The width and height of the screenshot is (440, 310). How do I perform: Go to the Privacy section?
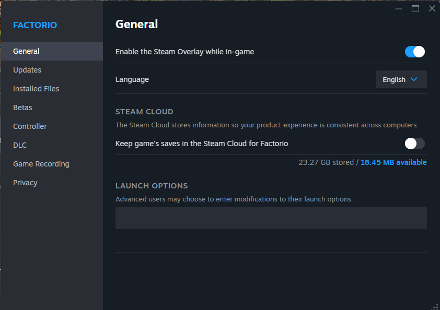(52, 183)
